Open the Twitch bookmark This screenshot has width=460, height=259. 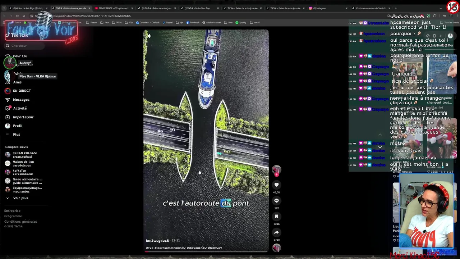pos(16,23)
